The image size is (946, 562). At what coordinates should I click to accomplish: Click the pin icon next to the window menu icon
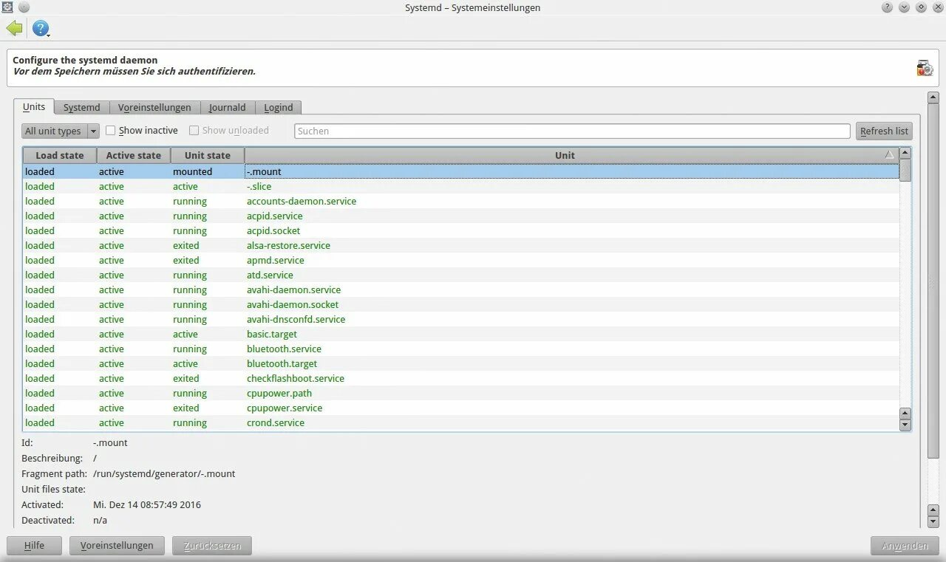tap(24, 7)
